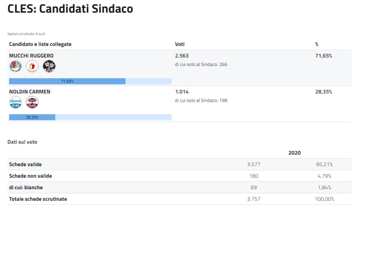Click 'Sezioni scrutinate: 6 su 6' text
Image resolution: width=381 pixels, height=269 pixels.
pos(26,34)
